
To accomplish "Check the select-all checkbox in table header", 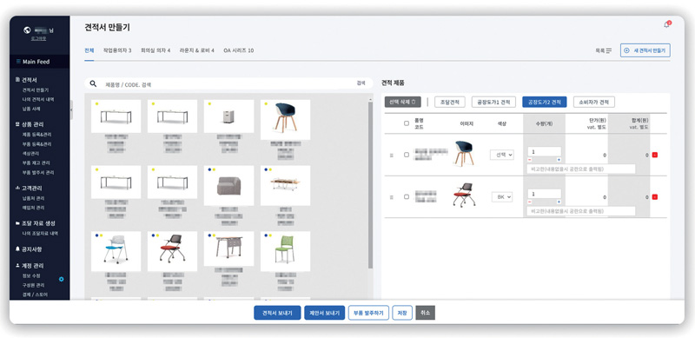I will (x=407, y=123).
